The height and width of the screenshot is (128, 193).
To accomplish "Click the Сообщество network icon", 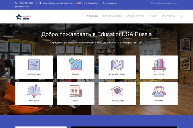I will click(34, 65).
